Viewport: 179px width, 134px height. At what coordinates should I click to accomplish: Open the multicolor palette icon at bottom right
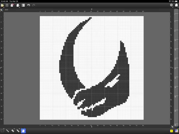pos(176,131)
